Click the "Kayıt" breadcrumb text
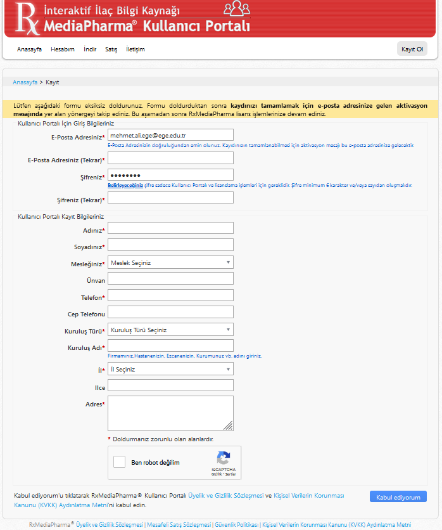Image resolution: width=442 pixels, height=530 pixels. click(53, 82)
